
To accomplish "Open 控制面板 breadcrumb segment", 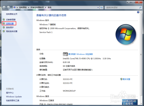I will 23,7.
